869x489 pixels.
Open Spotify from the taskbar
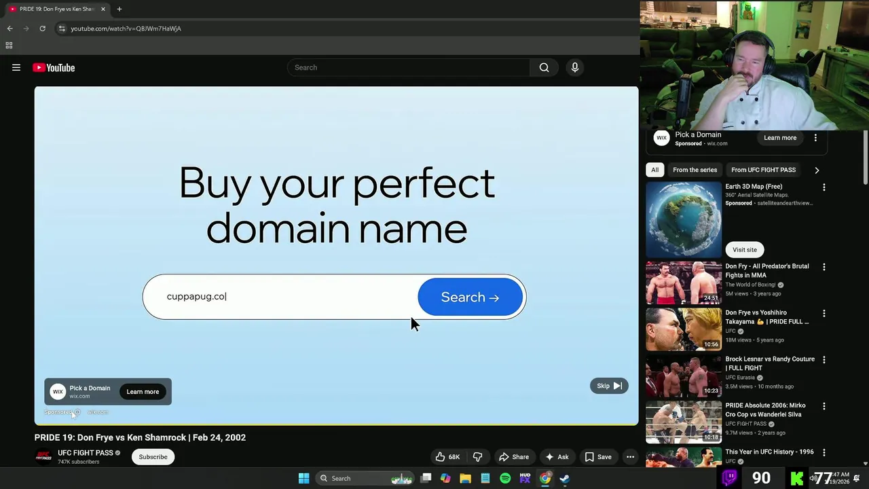(505, 478)
